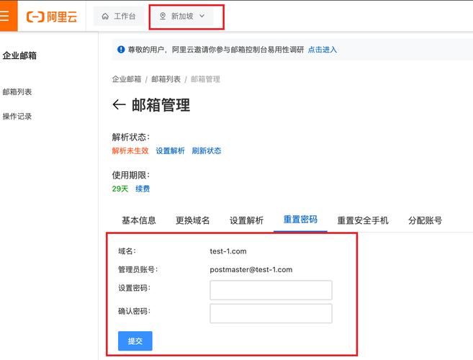
Task: Click the home icon next to 工作台
Action: pos(105,17)
